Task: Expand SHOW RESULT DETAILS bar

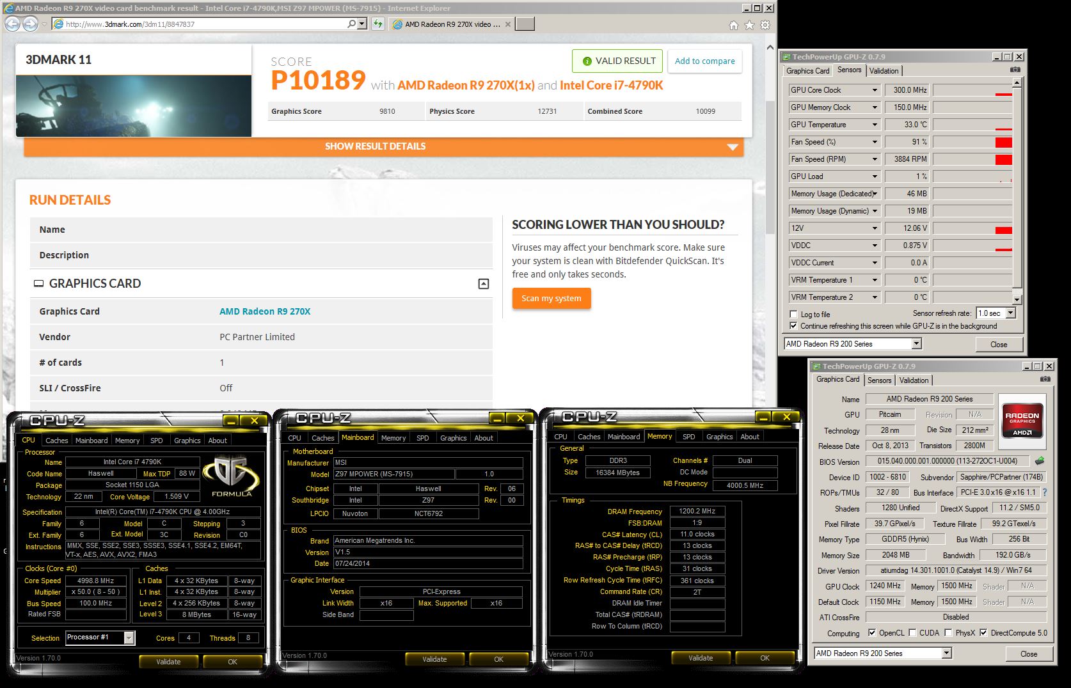Action: 384,146
